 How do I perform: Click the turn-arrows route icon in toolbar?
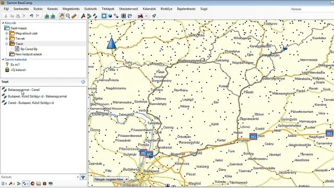[x=129, y=16]
